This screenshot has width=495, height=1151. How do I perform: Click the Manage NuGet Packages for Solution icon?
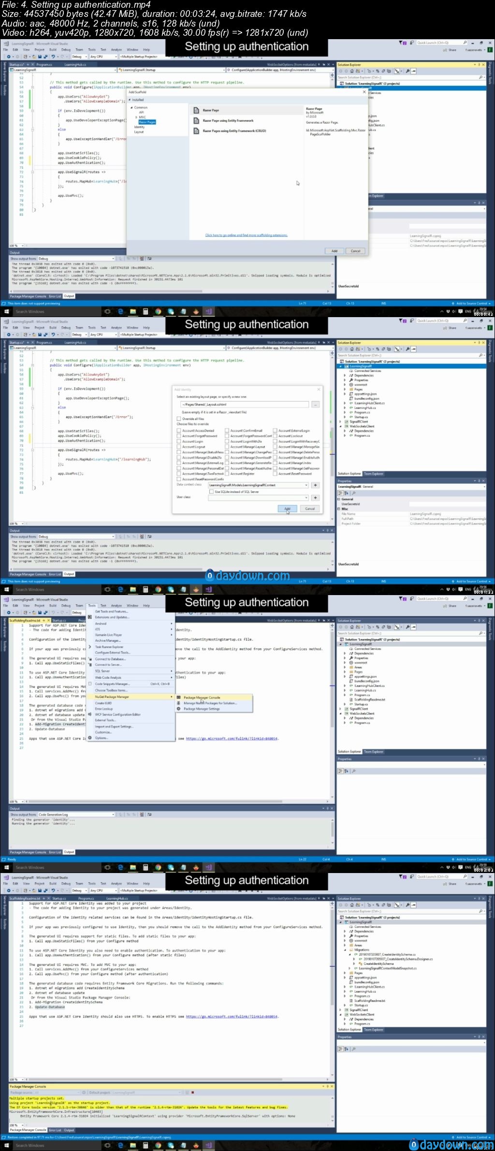pos(179,703)
